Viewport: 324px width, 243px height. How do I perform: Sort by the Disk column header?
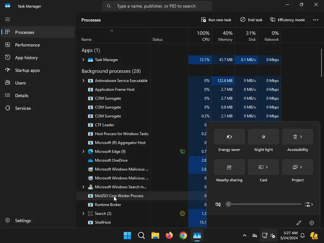click(246, 35)
